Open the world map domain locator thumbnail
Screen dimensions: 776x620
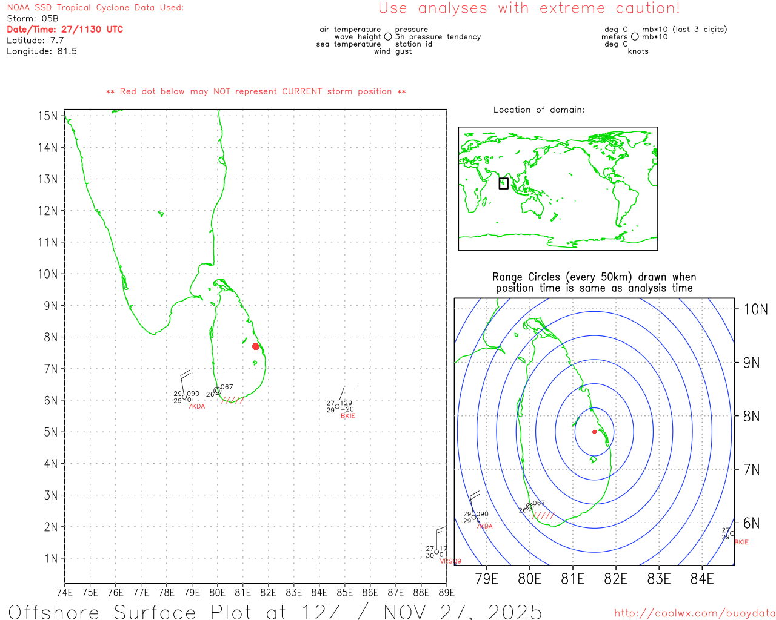click(558, 189)
